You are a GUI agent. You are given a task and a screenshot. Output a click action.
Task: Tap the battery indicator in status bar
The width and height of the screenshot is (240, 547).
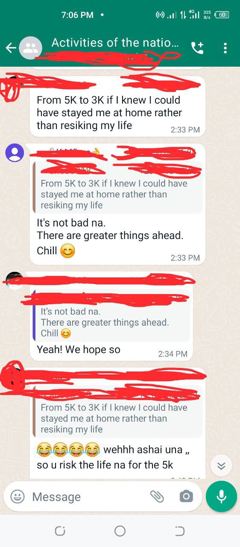(222, 15)
